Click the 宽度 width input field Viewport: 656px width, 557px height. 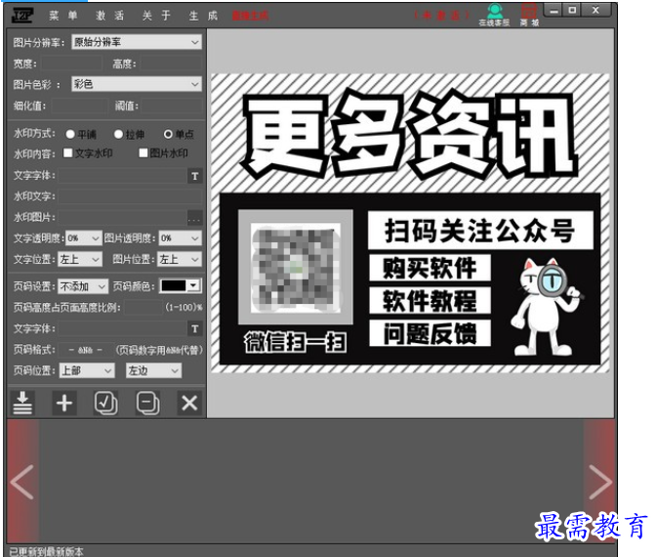click(71, 64)
